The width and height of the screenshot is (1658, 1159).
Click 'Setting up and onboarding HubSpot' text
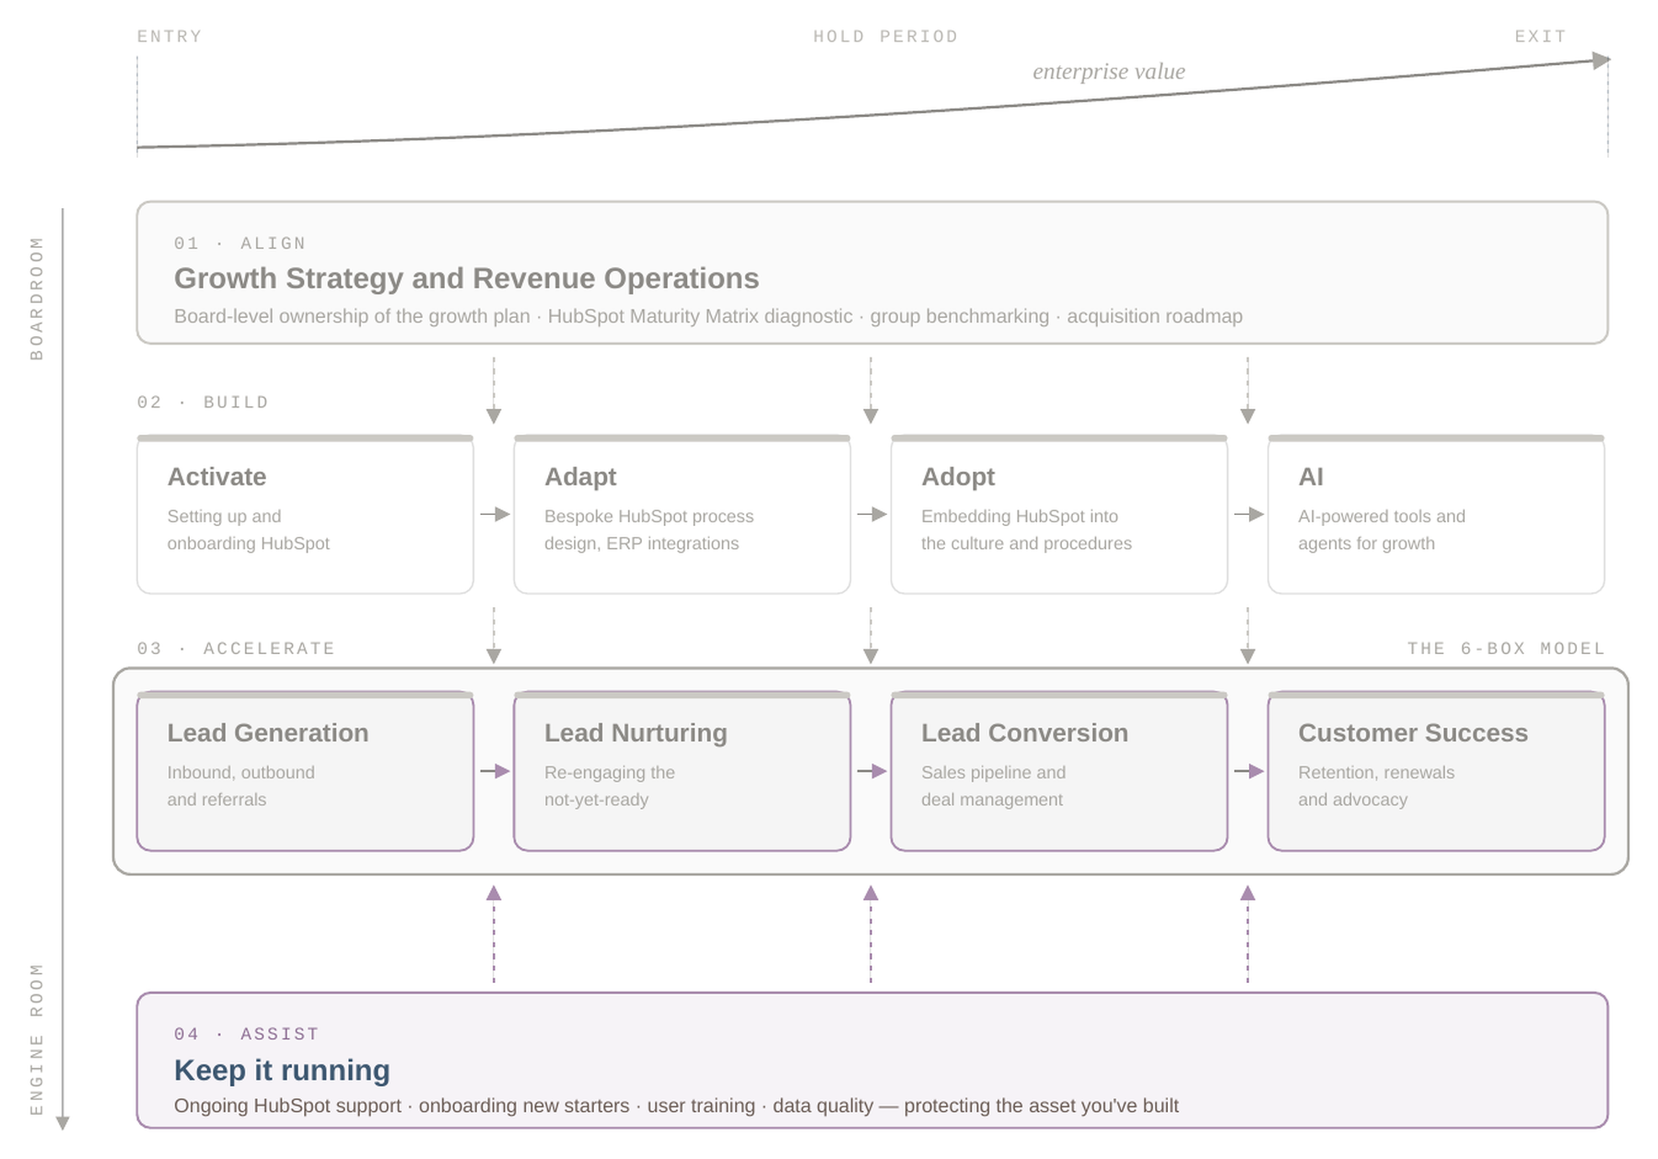point(248,530)
